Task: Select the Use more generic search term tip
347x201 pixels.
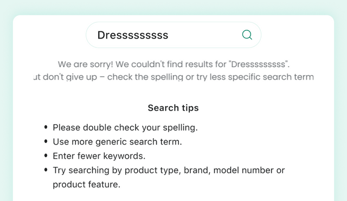Action: [x=117, y=142]
